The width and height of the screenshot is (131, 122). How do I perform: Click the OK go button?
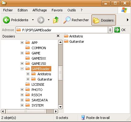[x=120, y=30]
